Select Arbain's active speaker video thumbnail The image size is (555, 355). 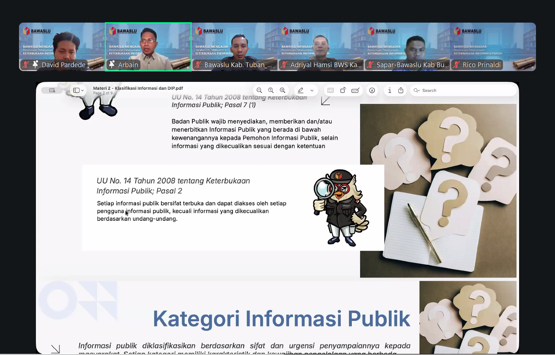148,47
